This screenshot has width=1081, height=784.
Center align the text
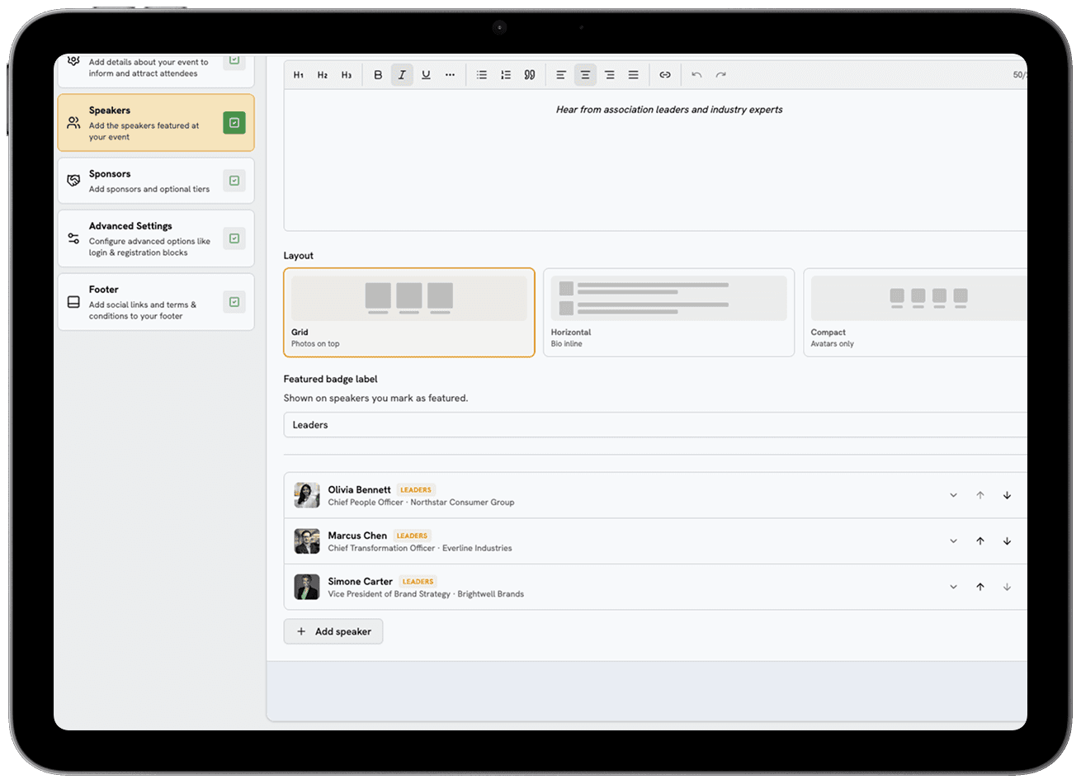585,75
